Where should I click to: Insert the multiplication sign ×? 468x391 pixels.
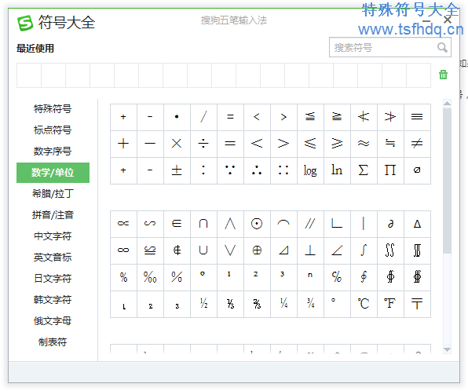(177, 144)
